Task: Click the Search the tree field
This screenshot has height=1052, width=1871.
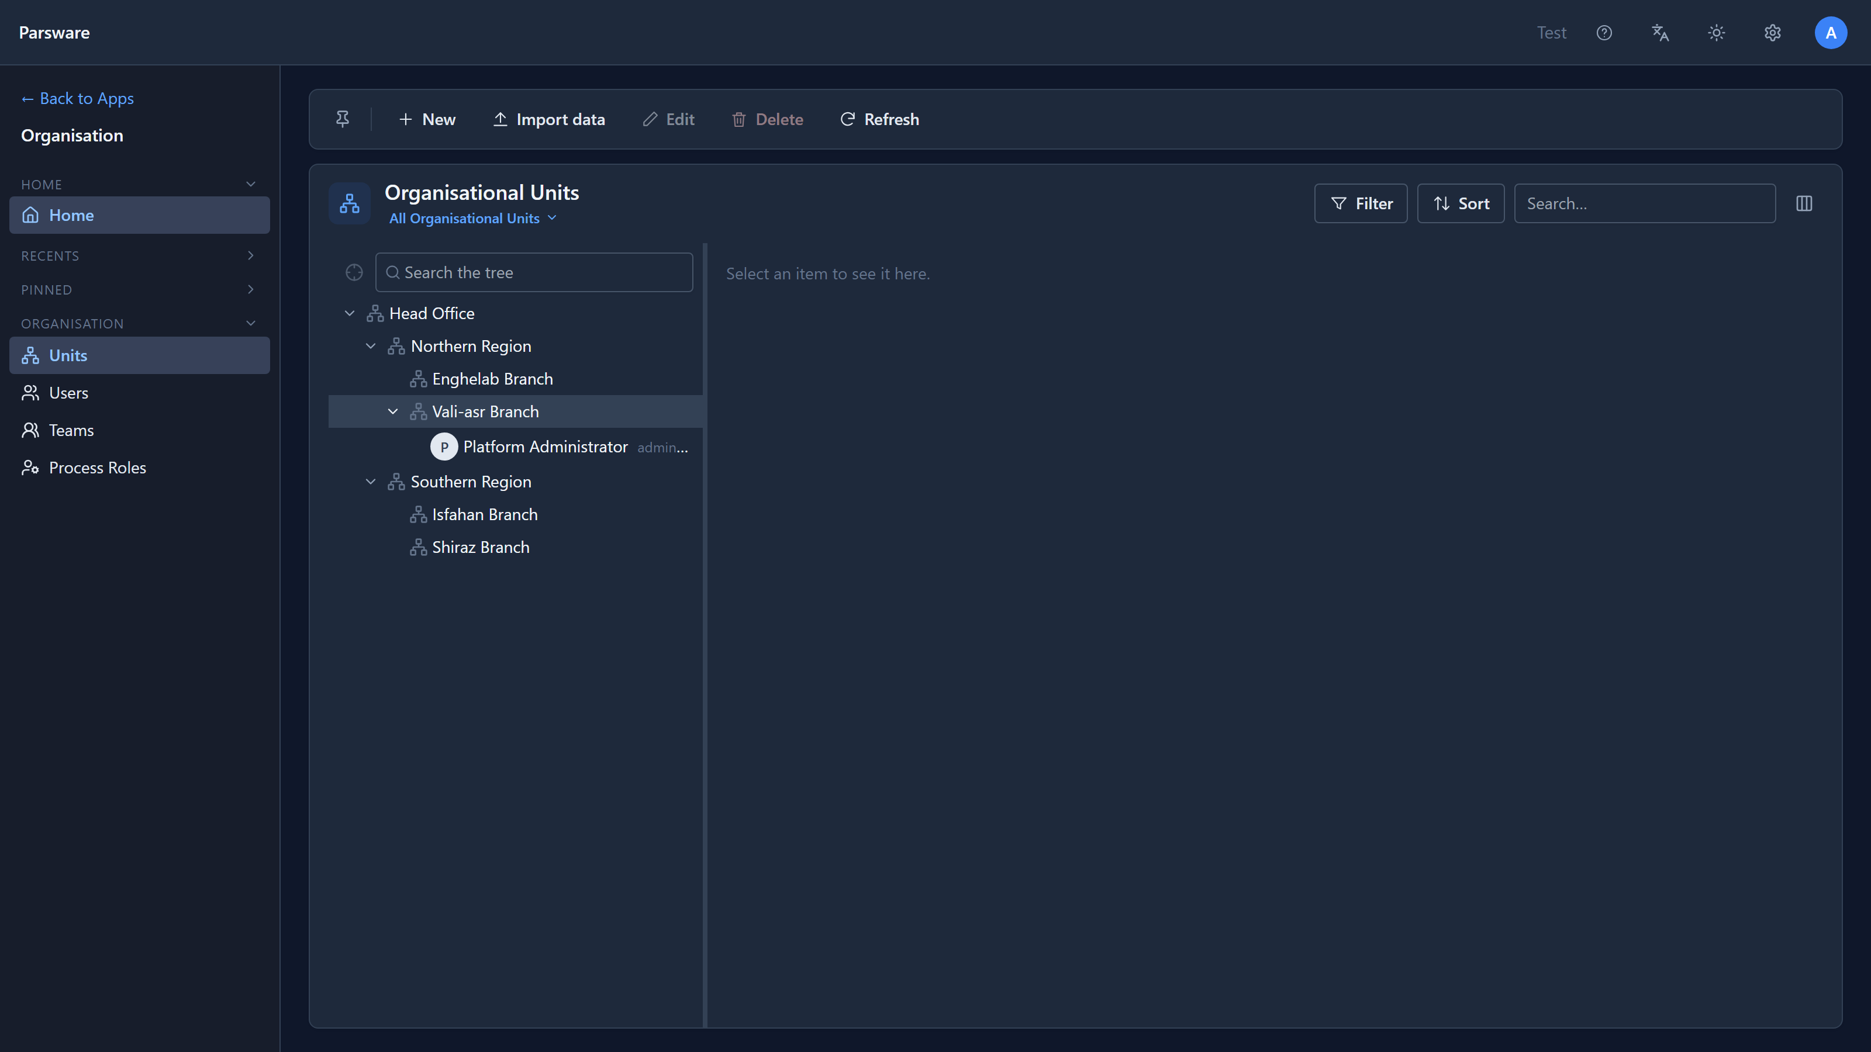Action: point(534,272)
